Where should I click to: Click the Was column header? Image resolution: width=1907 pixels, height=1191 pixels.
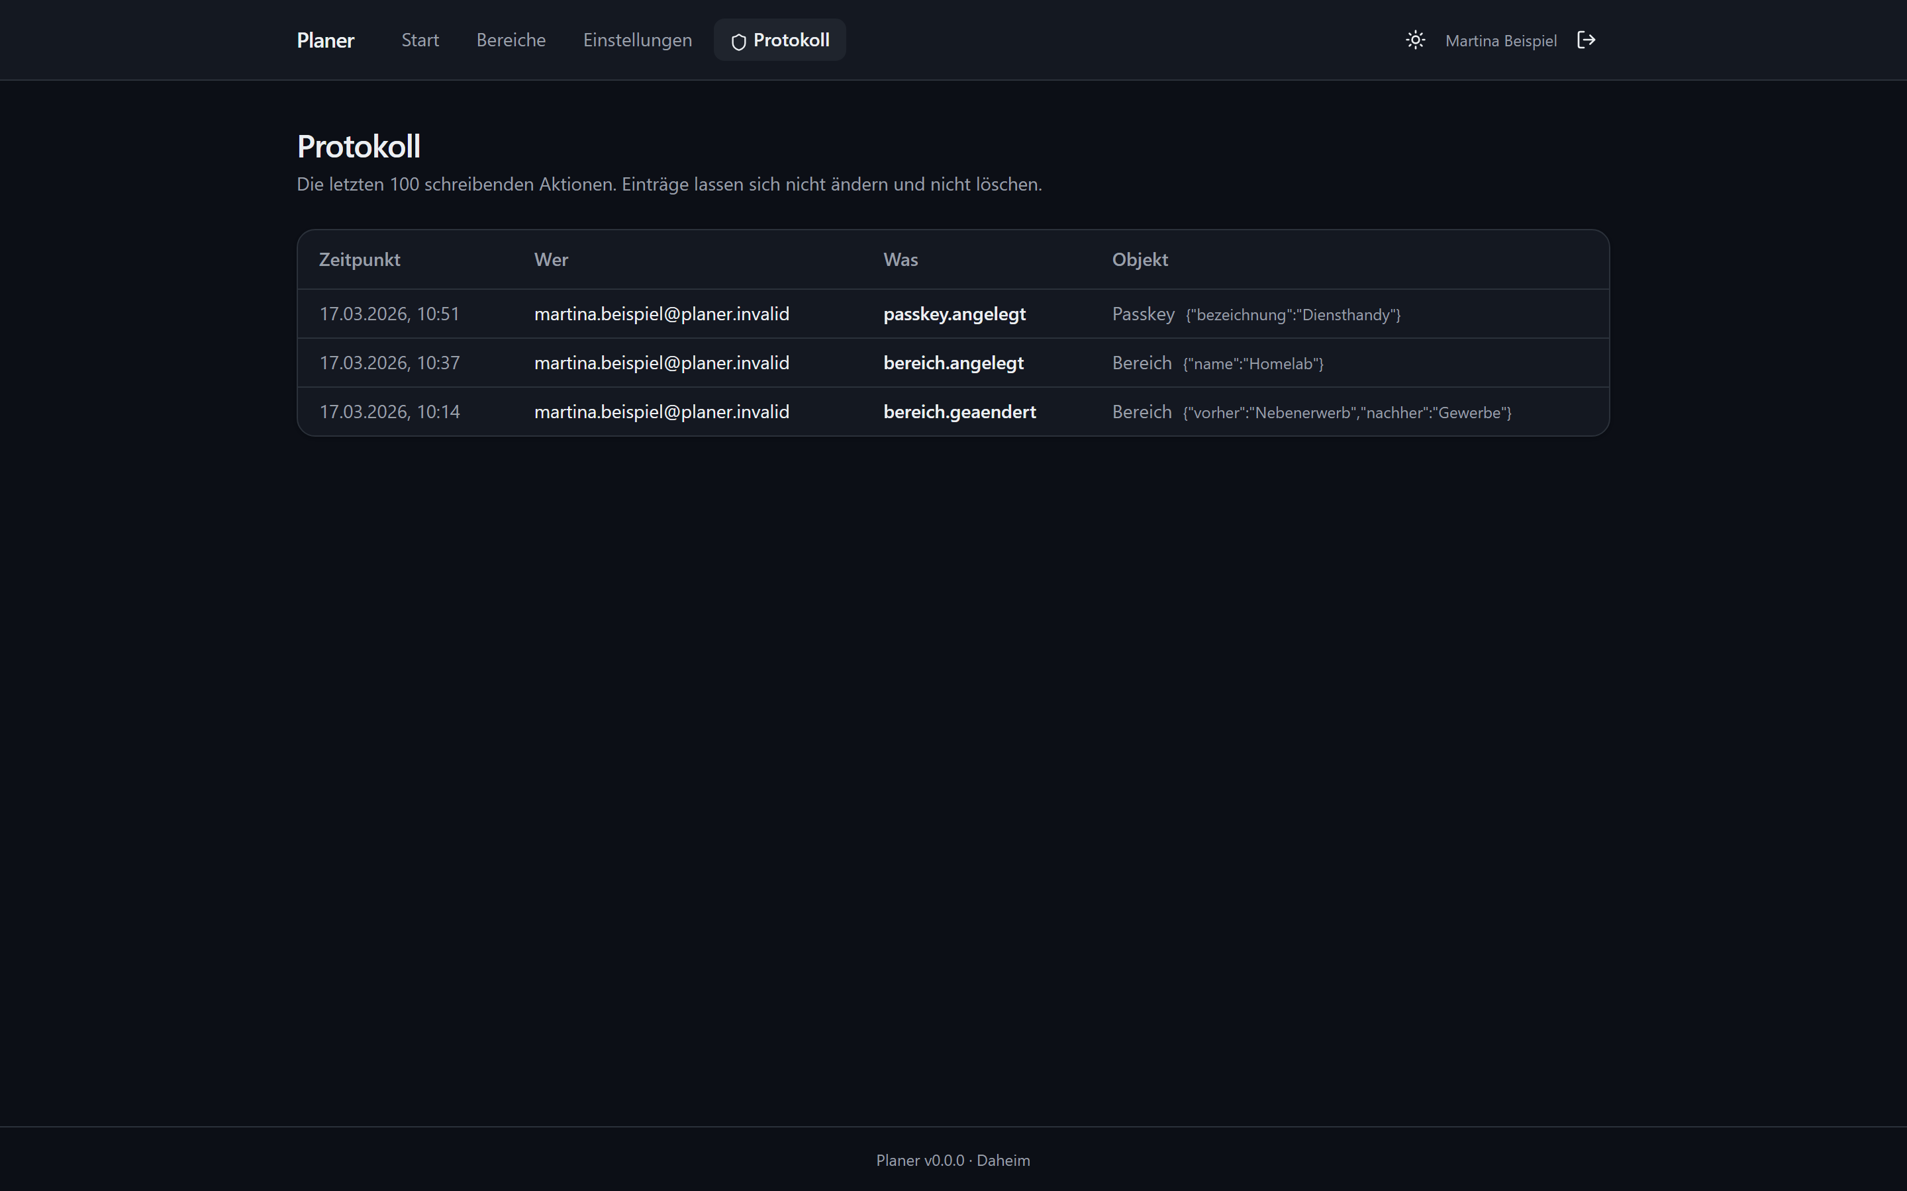901,259
